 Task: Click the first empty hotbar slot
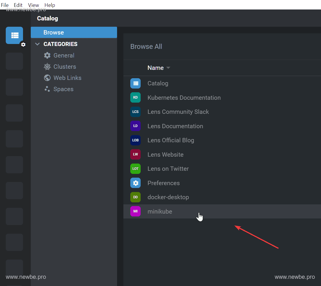click(x=14, y=61)
